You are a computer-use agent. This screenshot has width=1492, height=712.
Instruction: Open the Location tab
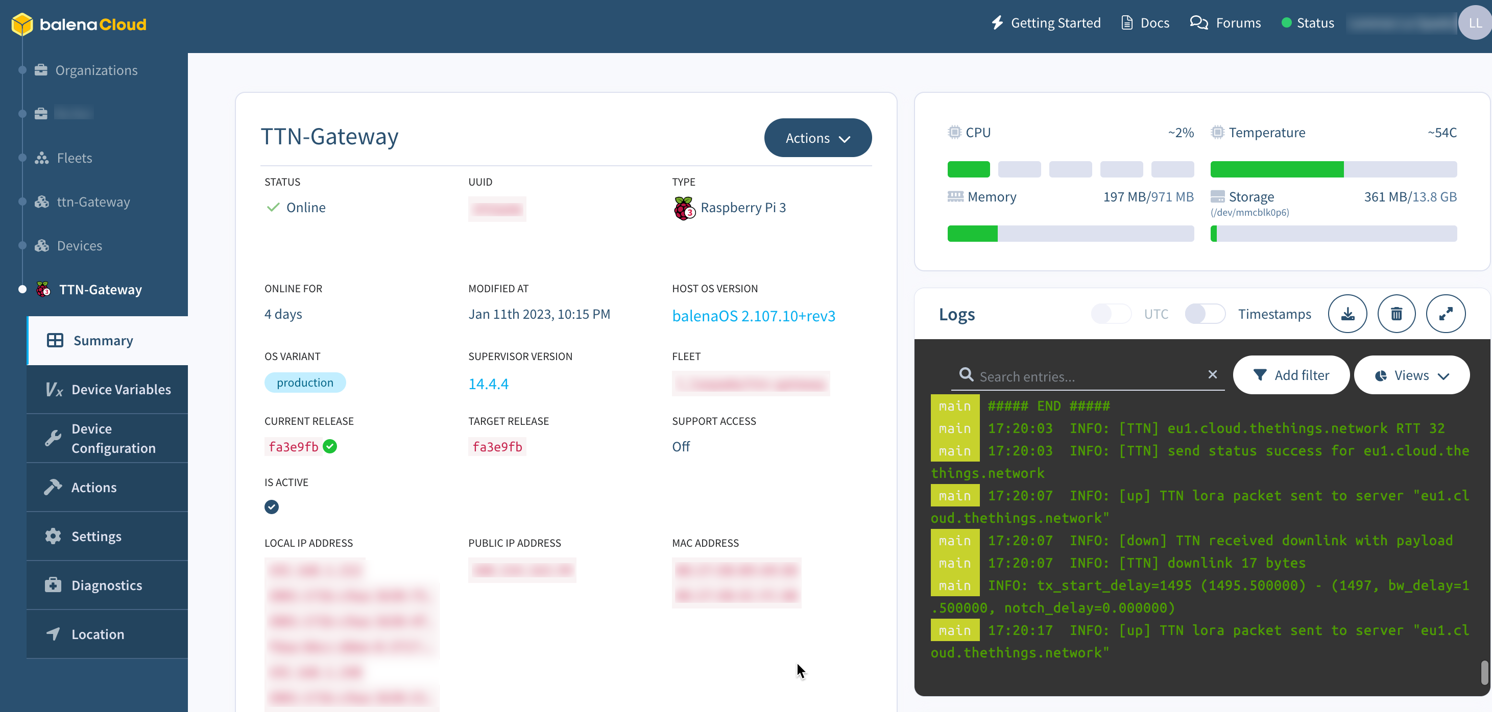point(108,634)
